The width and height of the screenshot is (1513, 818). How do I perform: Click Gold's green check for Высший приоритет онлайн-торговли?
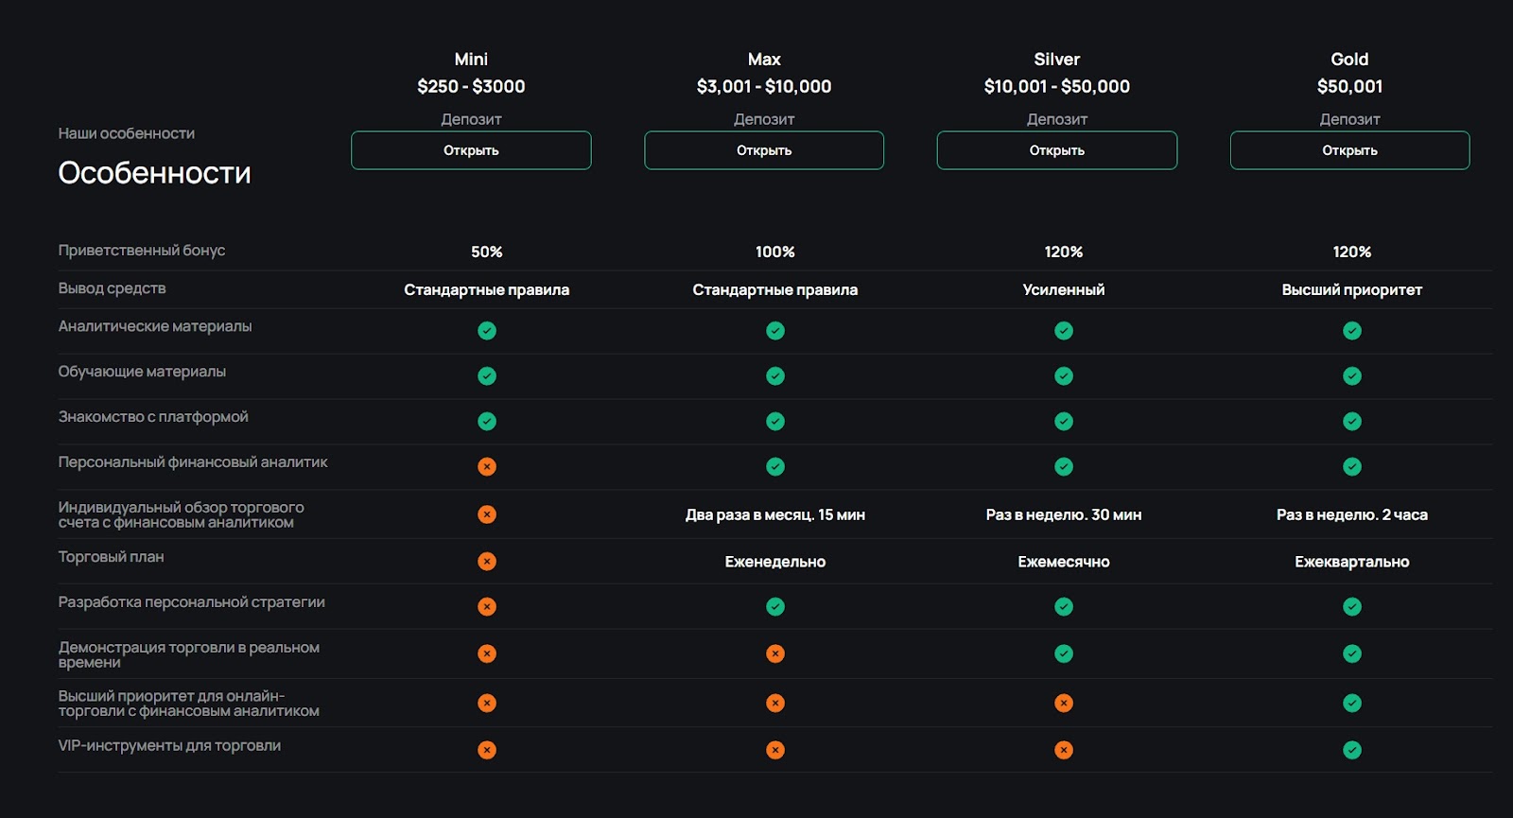(1352, 703)
